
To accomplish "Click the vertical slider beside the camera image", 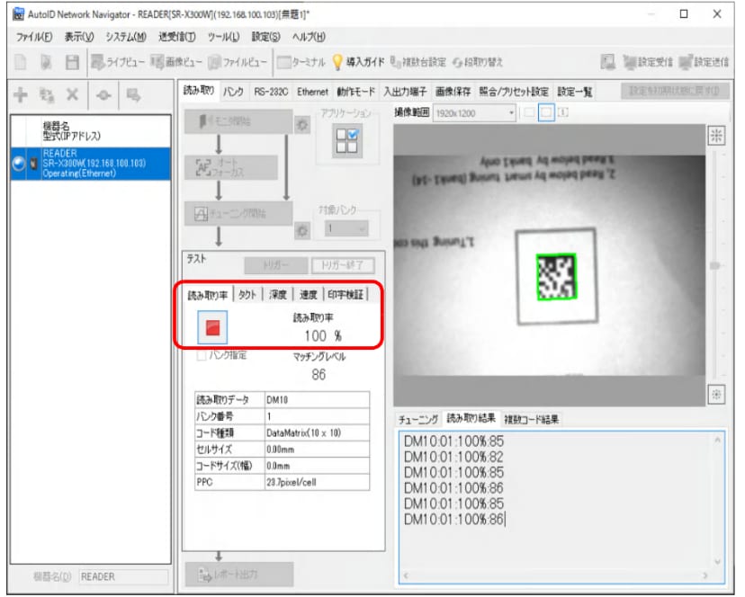I will tap(715, 265).
